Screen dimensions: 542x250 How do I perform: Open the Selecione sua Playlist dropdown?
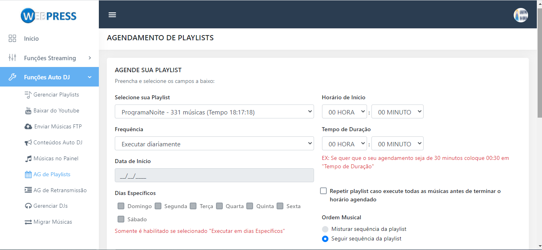click(214, 112)
